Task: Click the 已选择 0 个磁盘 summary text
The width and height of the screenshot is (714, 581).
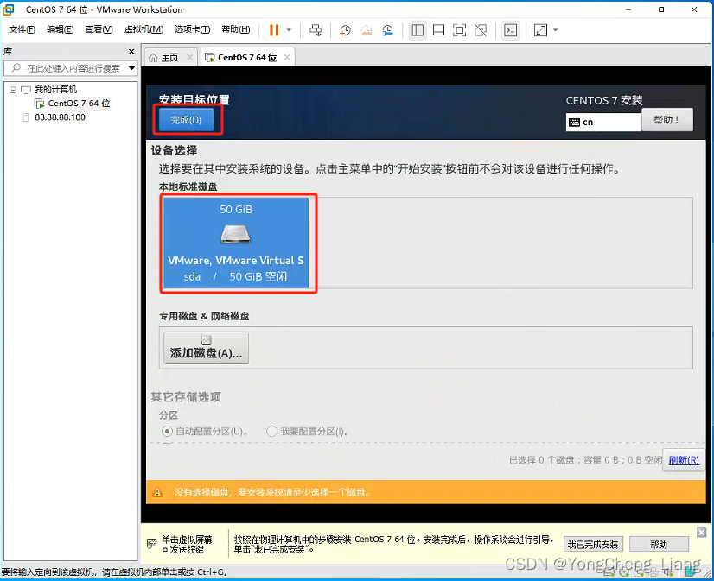Action: pyautogui.click(x=585, y=460)
